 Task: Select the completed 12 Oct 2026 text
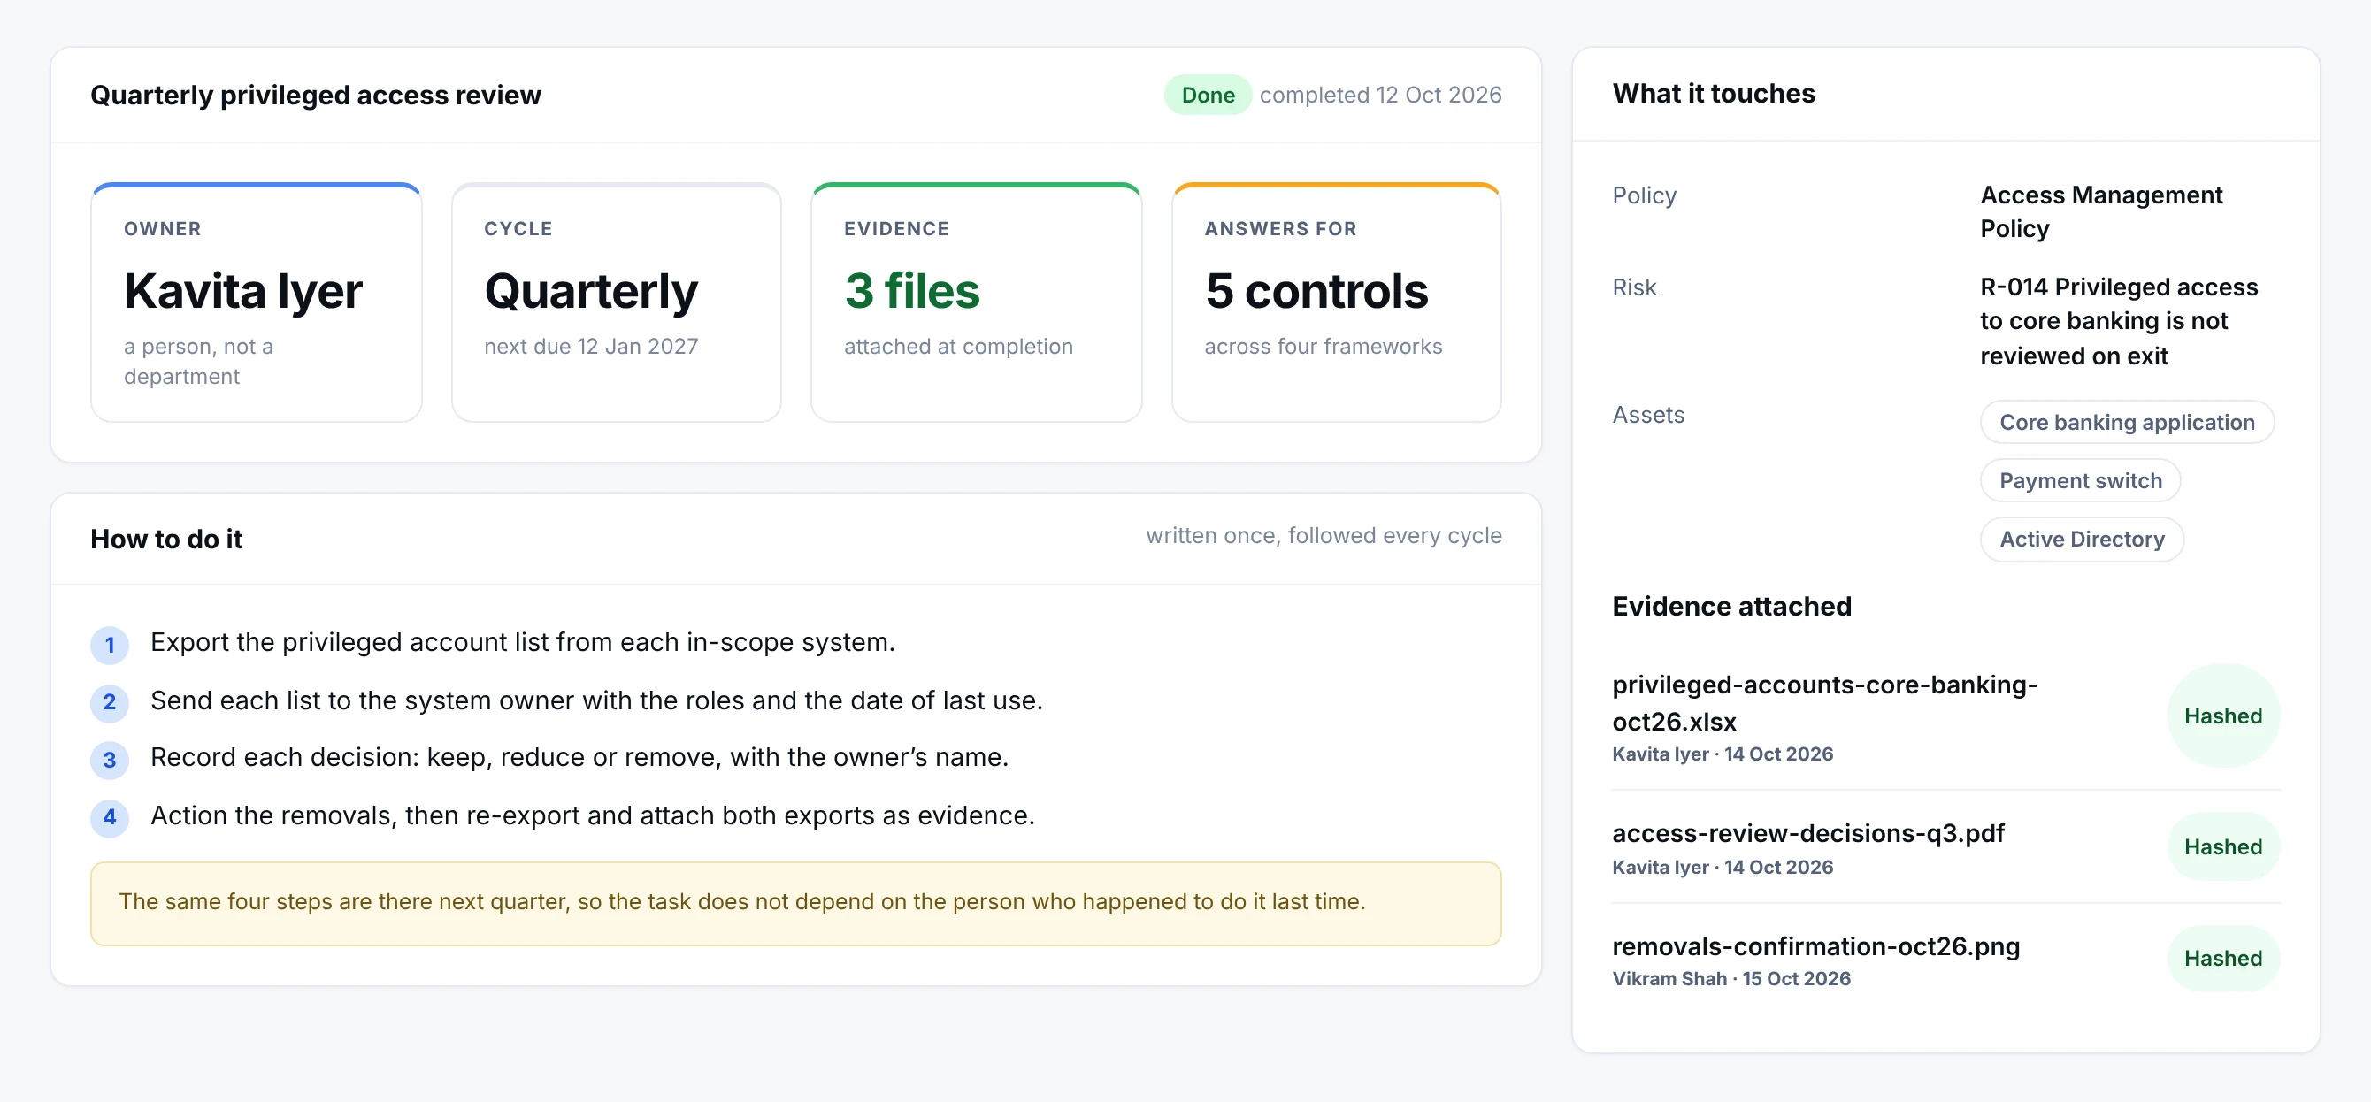pos(1380,95)
